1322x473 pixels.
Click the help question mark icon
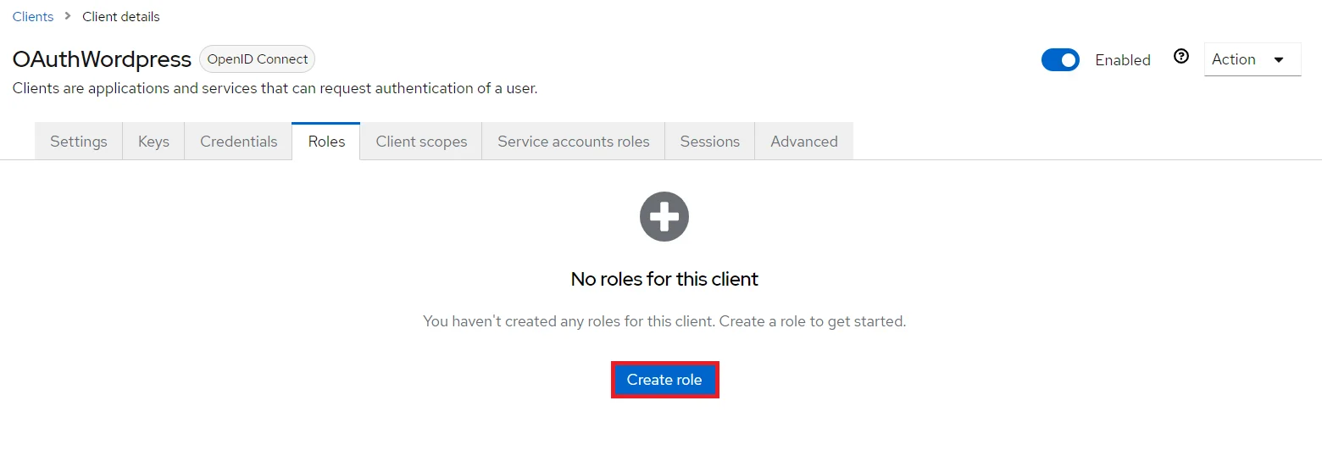pyautogui.click(x=1181, y=56)
